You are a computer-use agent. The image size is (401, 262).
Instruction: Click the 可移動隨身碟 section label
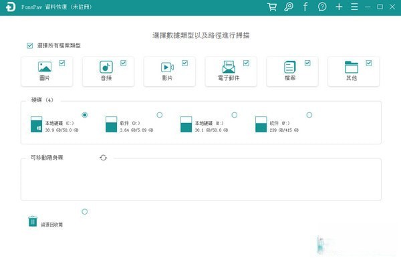47,158
